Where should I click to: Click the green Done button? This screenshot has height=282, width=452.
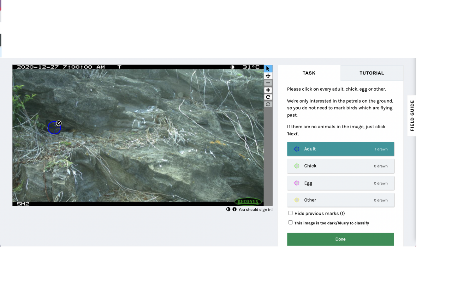point(340,239)
